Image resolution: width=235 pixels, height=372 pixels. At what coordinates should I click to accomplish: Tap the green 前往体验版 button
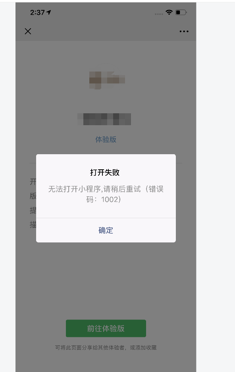[x=106, y=328]
